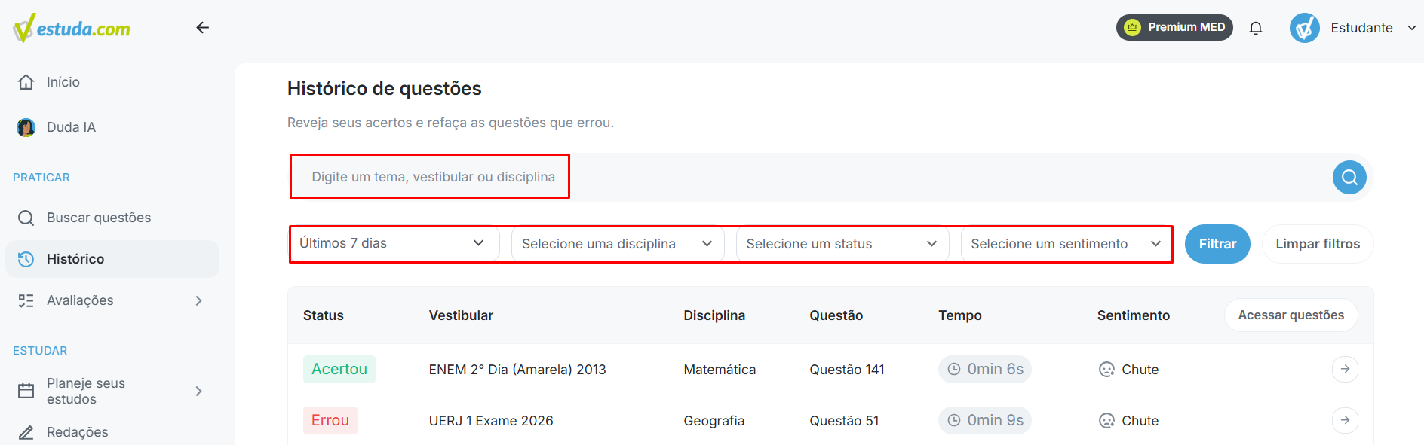Click the blue search magnifier button
Image resolution: width=1424 pixels, height=445 pixels.
click(x=1349, y=177)
